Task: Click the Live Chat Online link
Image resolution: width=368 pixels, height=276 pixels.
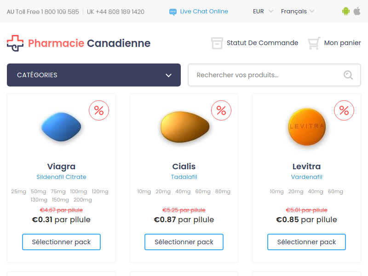Action: 204,11
